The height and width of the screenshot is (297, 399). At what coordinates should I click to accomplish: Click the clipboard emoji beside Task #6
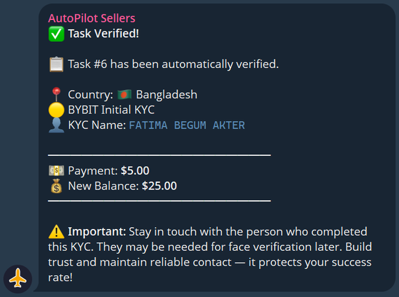click(56, 64)
